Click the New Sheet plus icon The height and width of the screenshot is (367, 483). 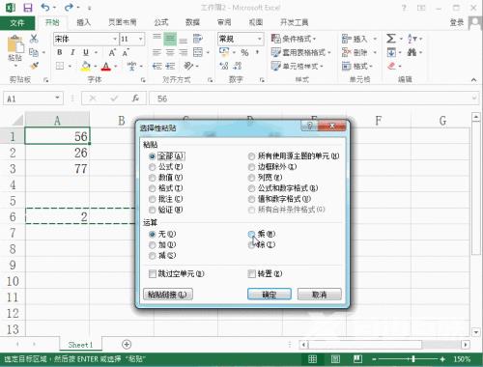tap(127, 345)
